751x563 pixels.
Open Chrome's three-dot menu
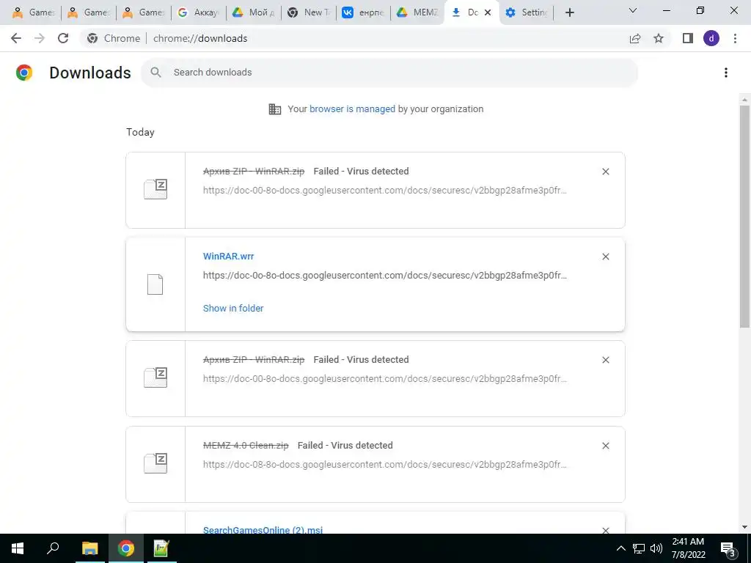735,38
